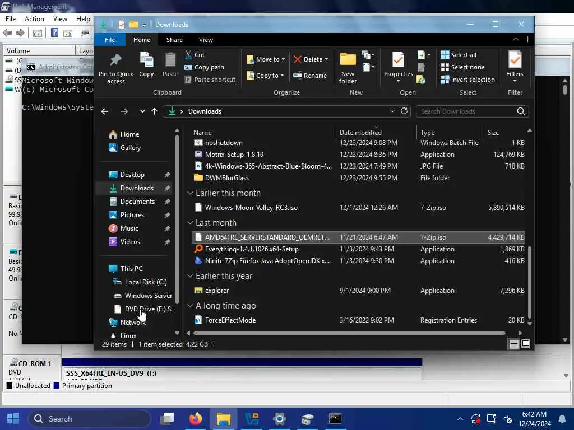Viewport: 574px width, 430px height.
Task: Refresh the Downloads folder view
Action: pos(404,111)
